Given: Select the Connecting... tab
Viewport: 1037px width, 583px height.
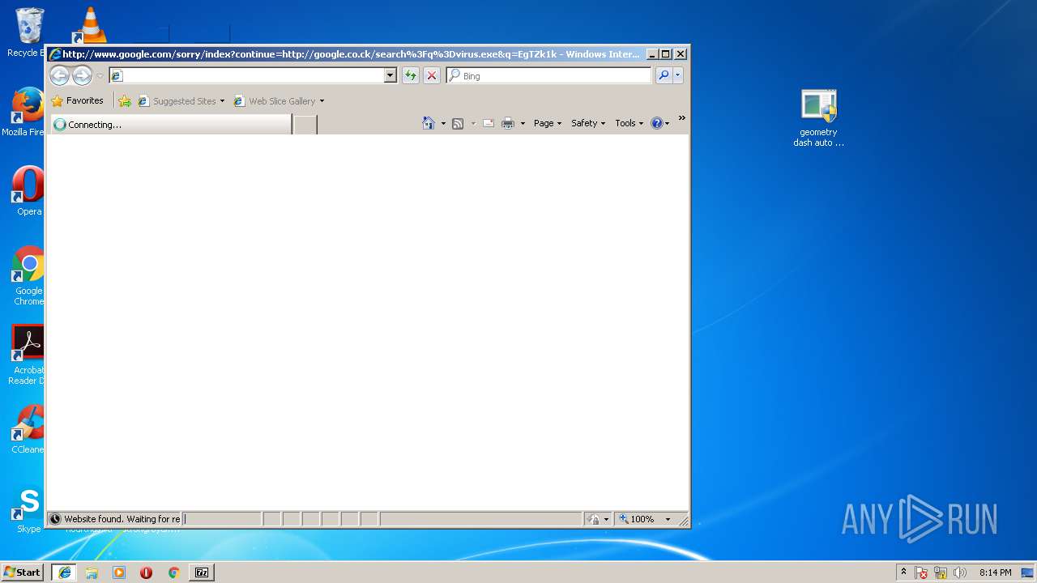Looking at the screenshot, I should pos(171,125).
